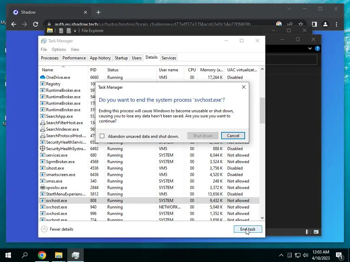Open the taskbar volume icon
The height and width of the screenshot is (262, 350).
click(306, 255)
